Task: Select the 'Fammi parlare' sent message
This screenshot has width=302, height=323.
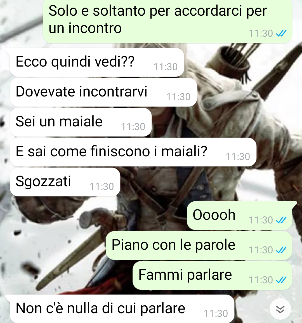Action: tap(212, 275)
